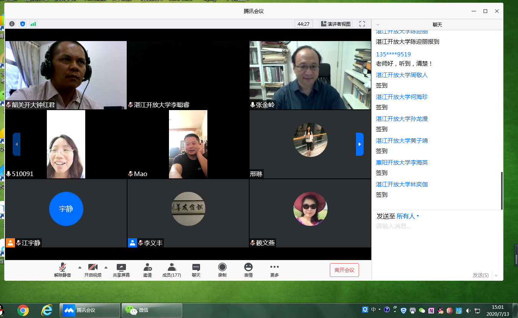Image resolution: width=518 pixels, height=318 pixels.
Task: Click the blue security shield icon
Action: click(x=23, y=24)
